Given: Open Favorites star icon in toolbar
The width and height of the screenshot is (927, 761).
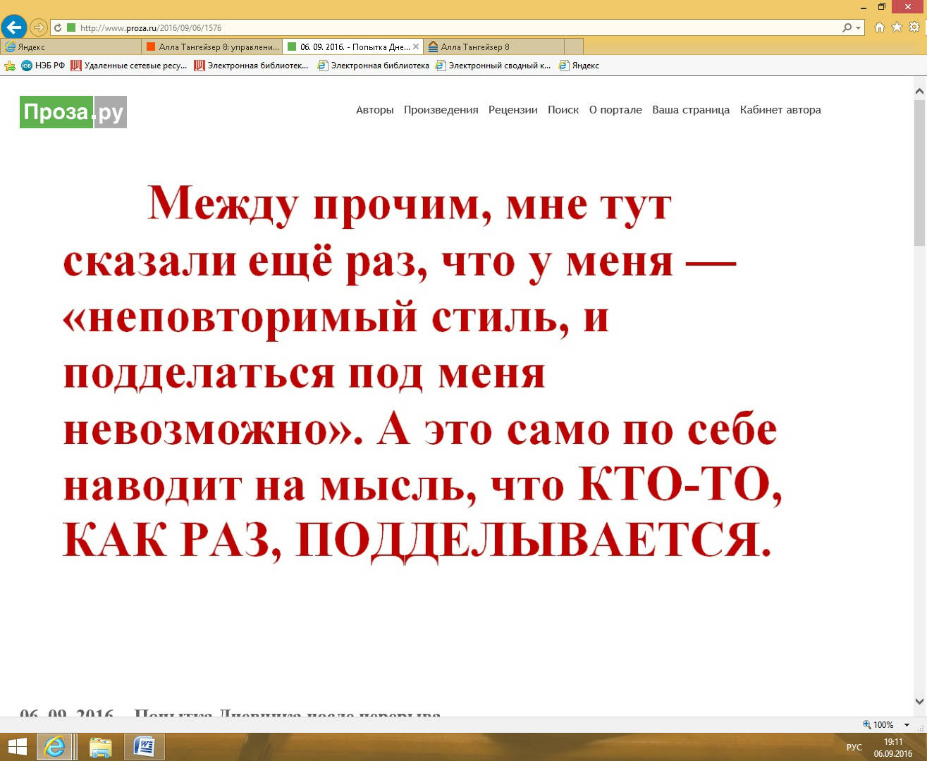Looking at the screenshot, I should click(x=897, y=27).
